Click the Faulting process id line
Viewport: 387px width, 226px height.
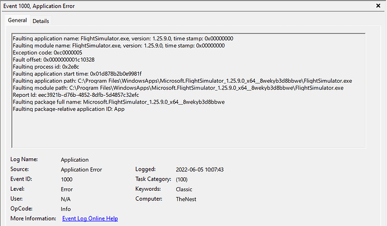(46, 67)
